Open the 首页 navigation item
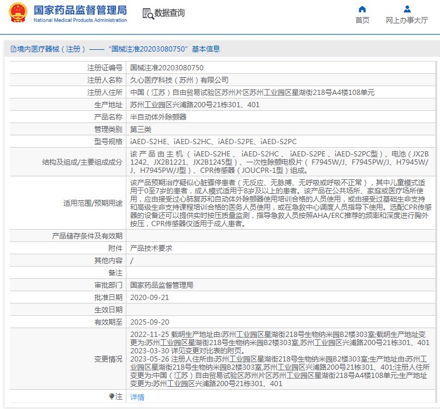The image size is (440, 409). (362, 20)
